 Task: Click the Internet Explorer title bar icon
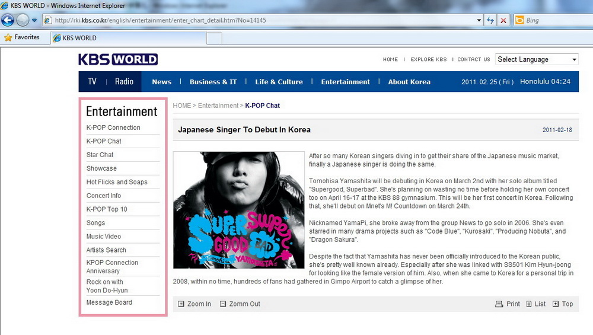point(5,6)
